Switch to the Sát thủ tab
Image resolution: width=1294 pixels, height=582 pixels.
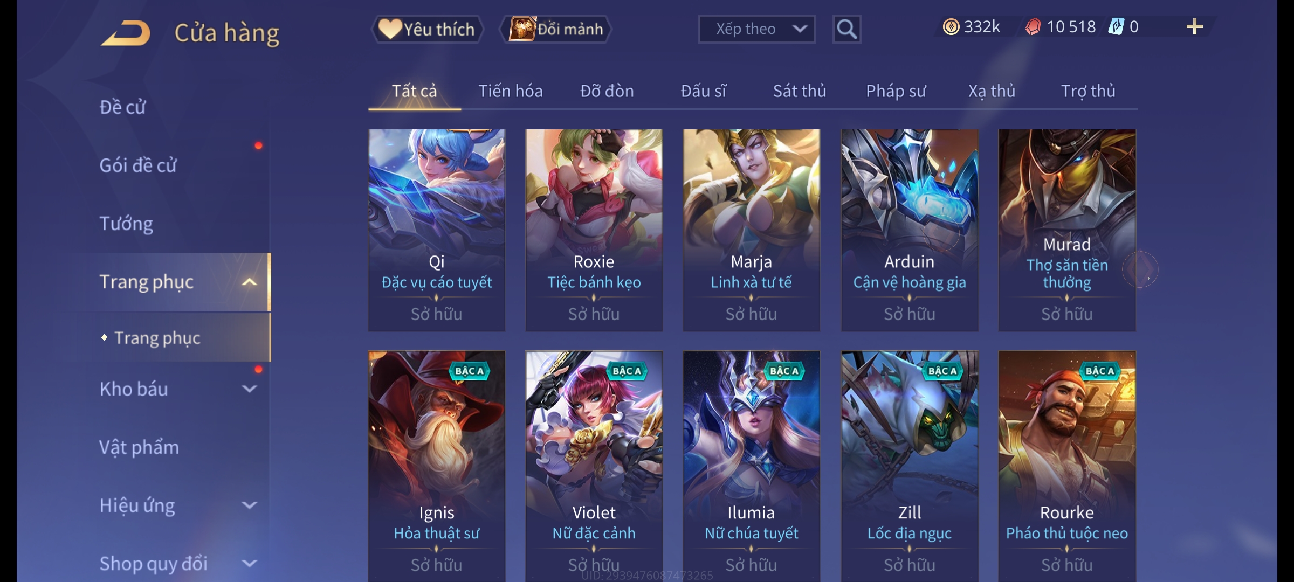[x=800, y=91]
